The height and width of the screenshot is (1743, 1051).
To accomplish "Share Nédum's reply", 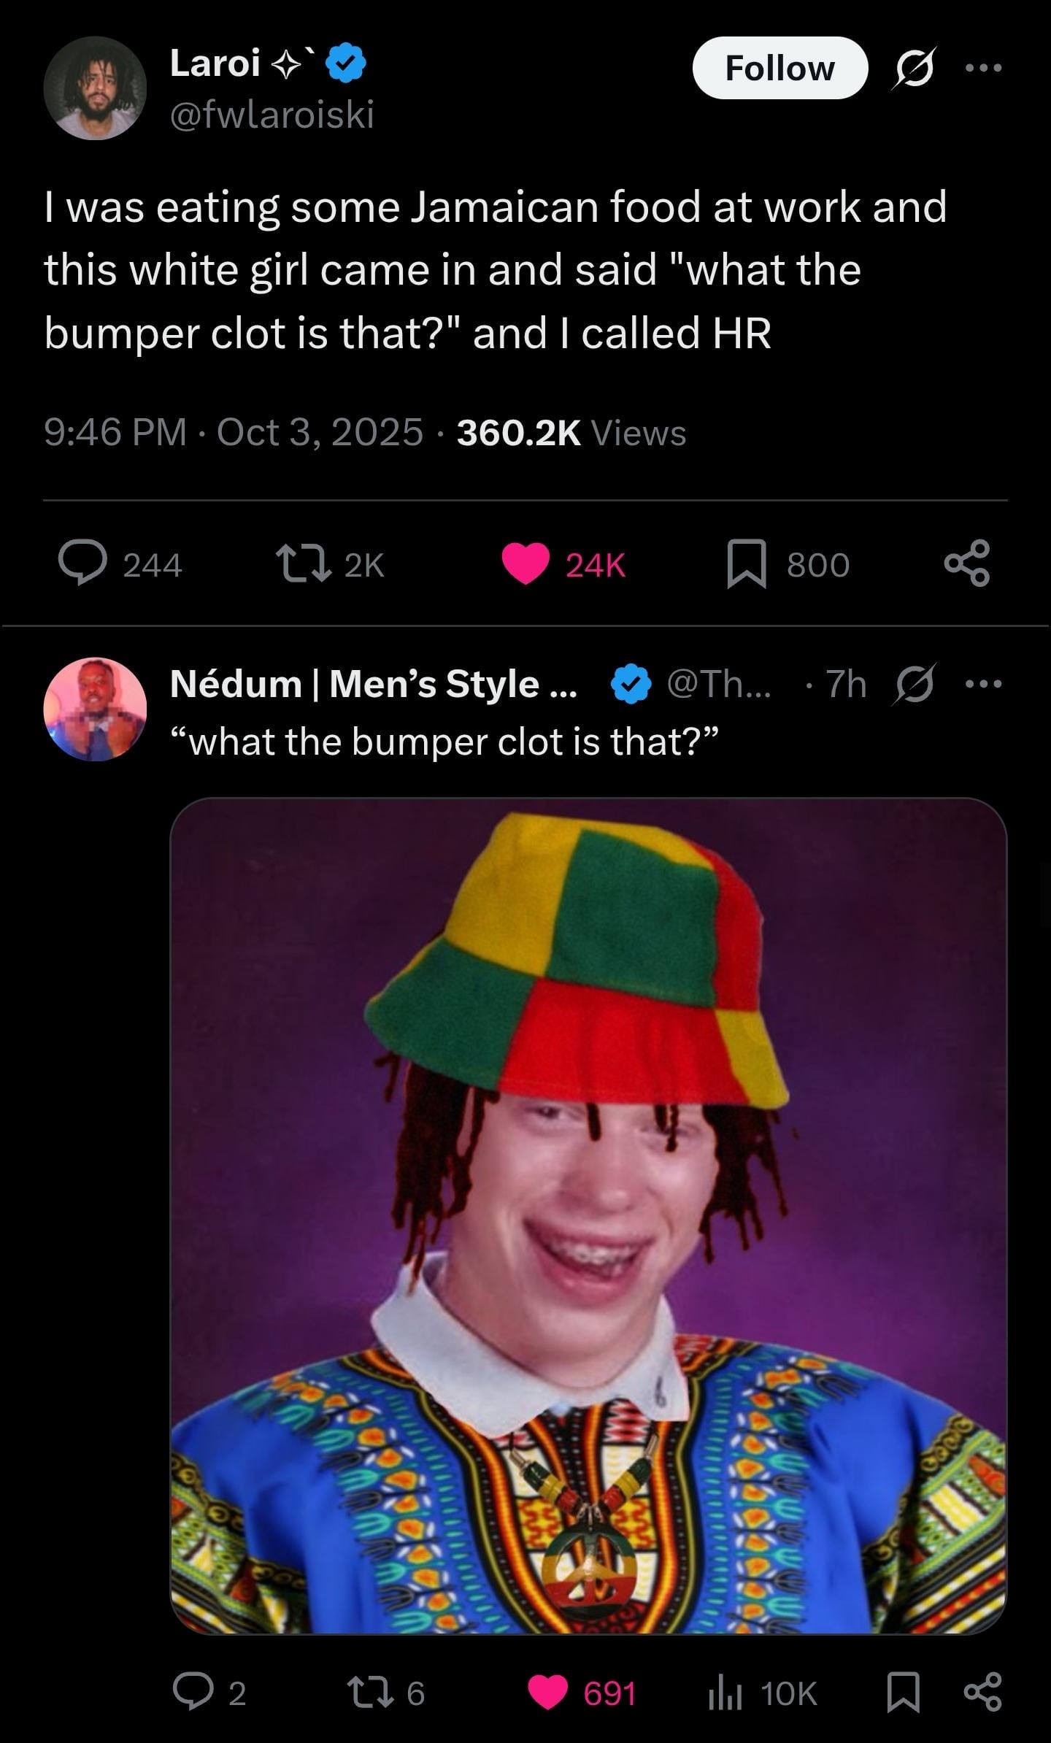I will (x=982, y=1691).
